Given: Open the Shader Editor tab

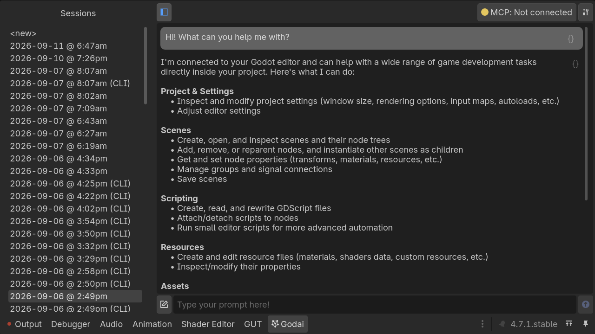Looking at the screenshot, I should (208, 324).
